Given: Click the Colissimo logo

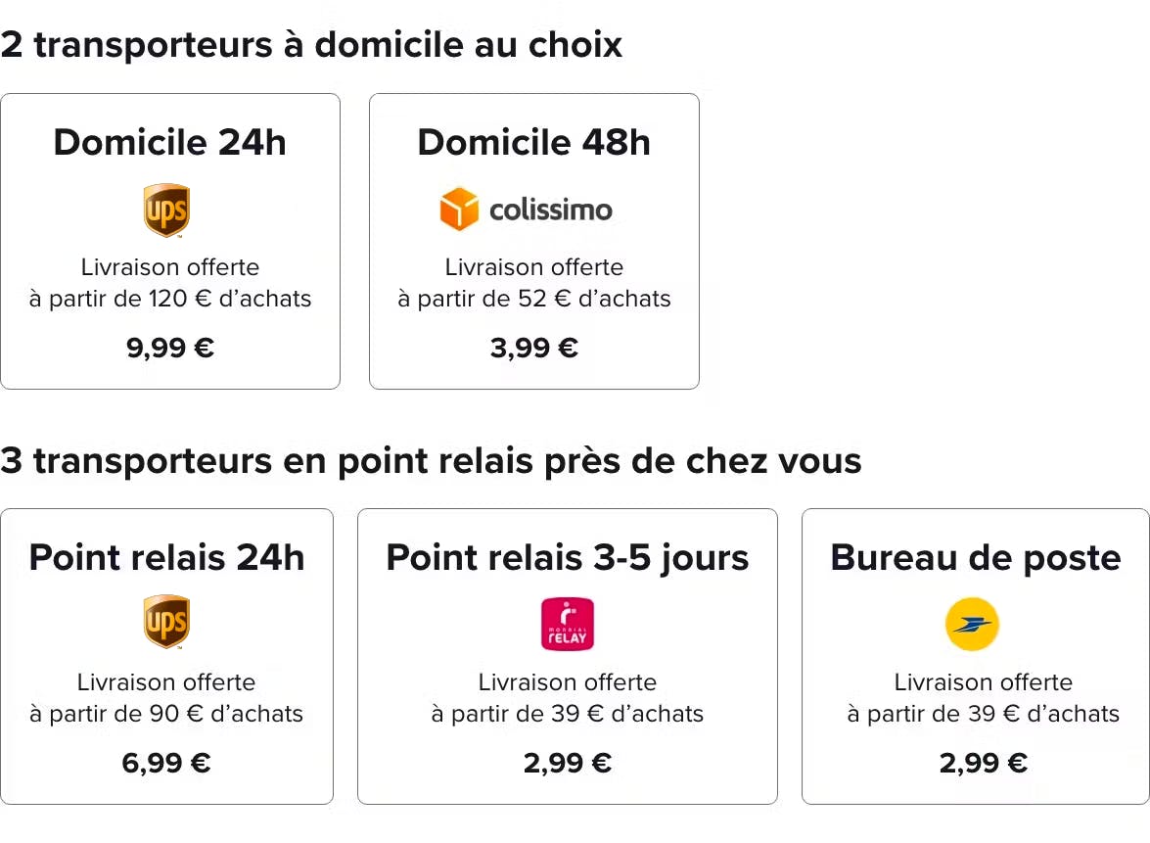Looking at the screenshot, I should click(527, 211).
